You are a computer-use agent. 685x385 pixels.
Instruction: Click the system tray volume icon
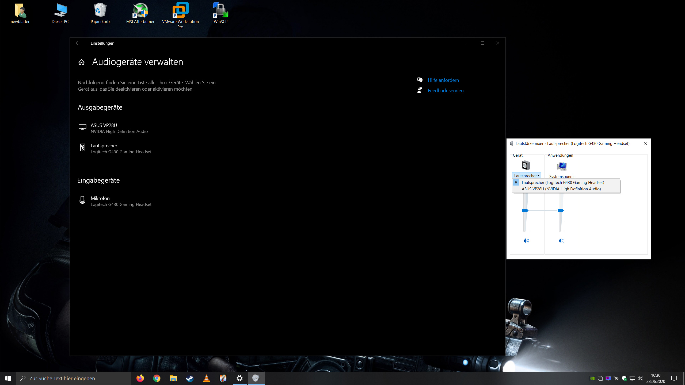[x=640, y=378]
